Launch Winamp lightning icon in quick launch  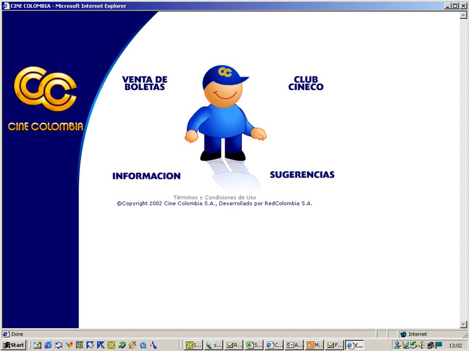(x=132, y=345)
